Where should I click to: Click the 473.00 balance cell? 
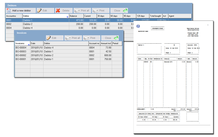76,20
